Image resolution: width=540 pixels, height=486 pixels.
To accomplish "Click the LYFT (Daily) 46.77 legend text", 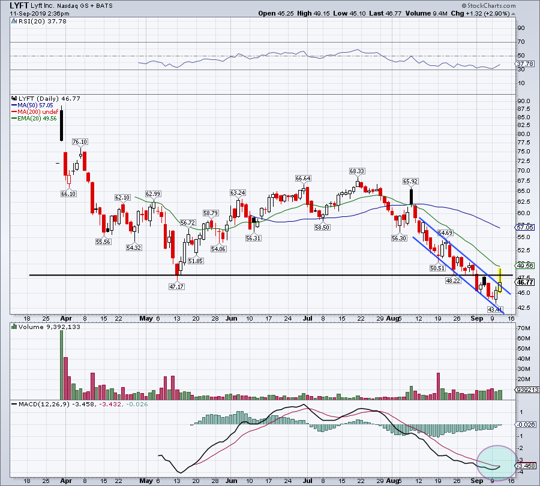I will point(49,99).
